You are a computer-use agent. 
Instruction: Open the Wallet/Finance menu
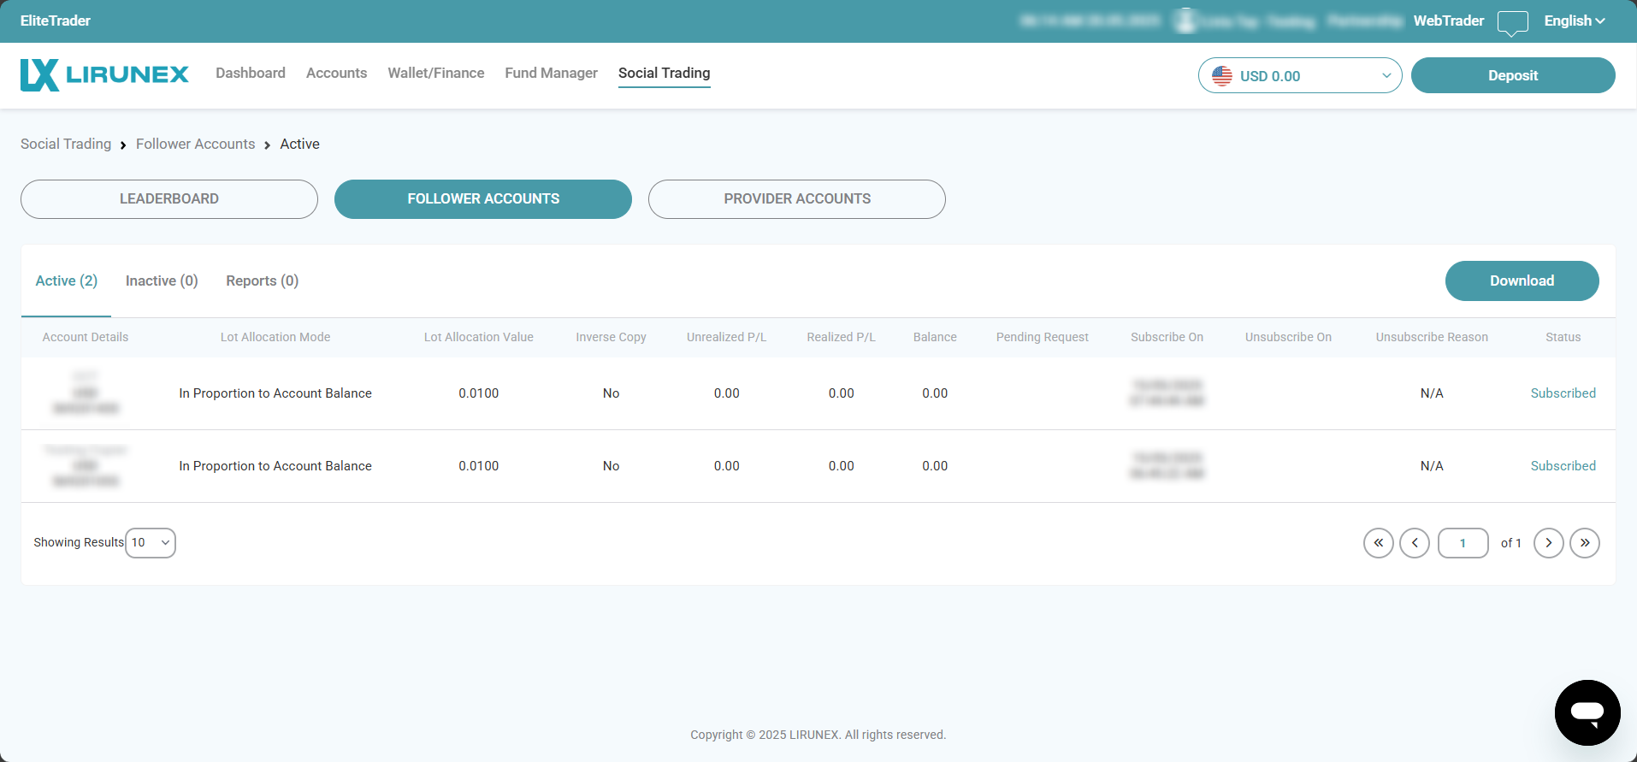[435, 74]
